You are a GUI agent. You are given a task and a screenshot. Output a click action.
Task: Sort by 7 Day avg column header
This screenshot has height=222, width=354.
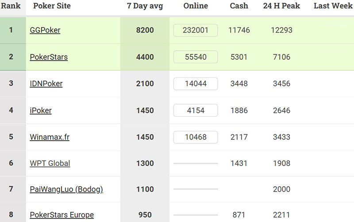(x=145, y=6)
